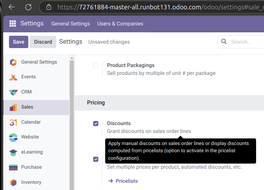
Task: Click the Product Packagings label
Action: [x=131, y=65]
